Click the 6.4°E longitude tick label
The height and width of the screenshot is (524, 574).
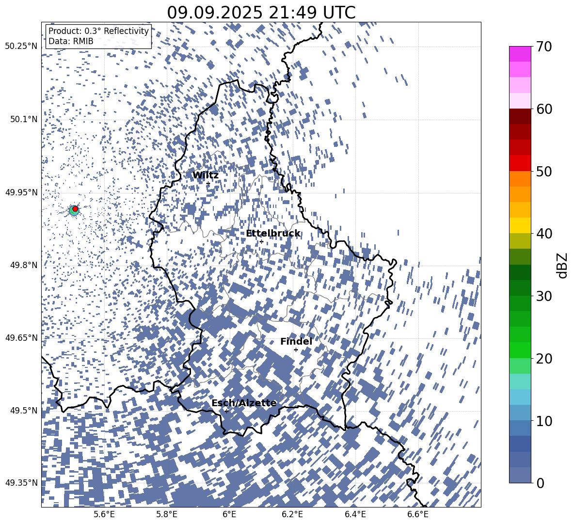click(x=355, y=514)
